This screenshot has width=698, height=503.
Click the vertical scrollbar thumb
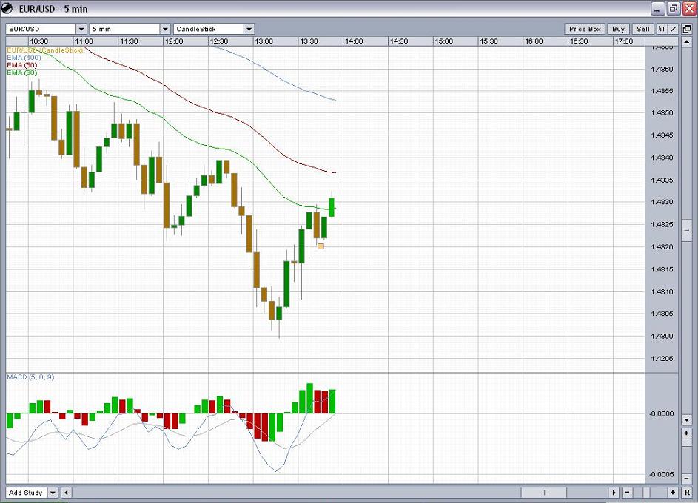point(686,231)
